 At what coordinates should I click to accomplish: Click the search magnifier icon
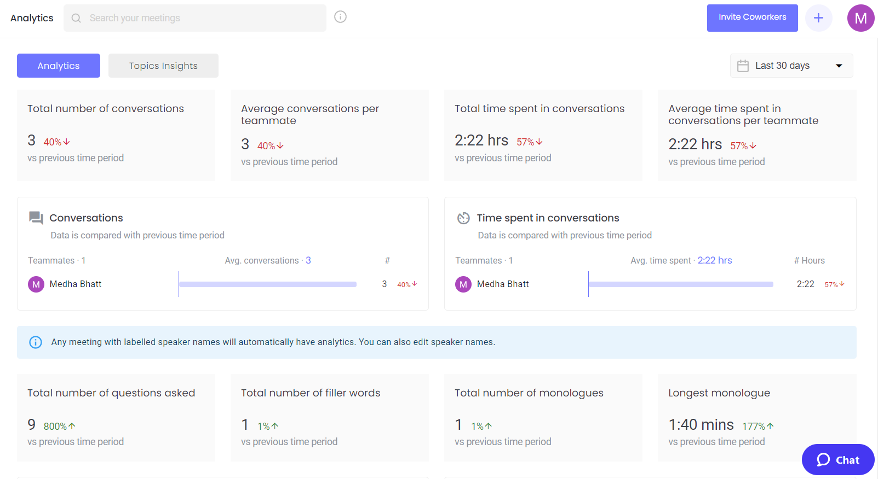pos(76,18)
